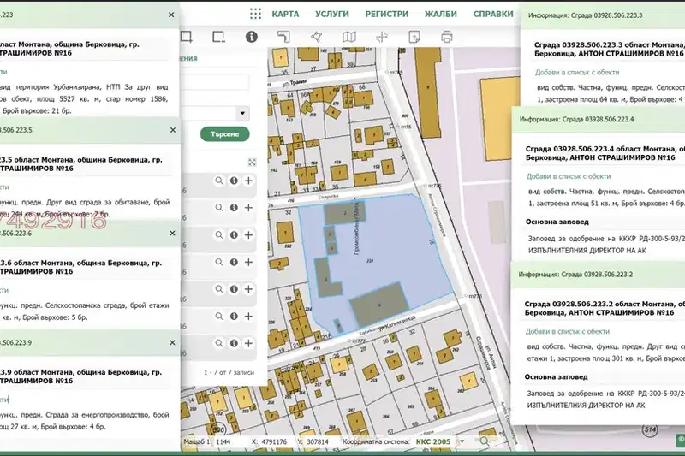Select the add-to-selection rectangle tool

(187, 37)
